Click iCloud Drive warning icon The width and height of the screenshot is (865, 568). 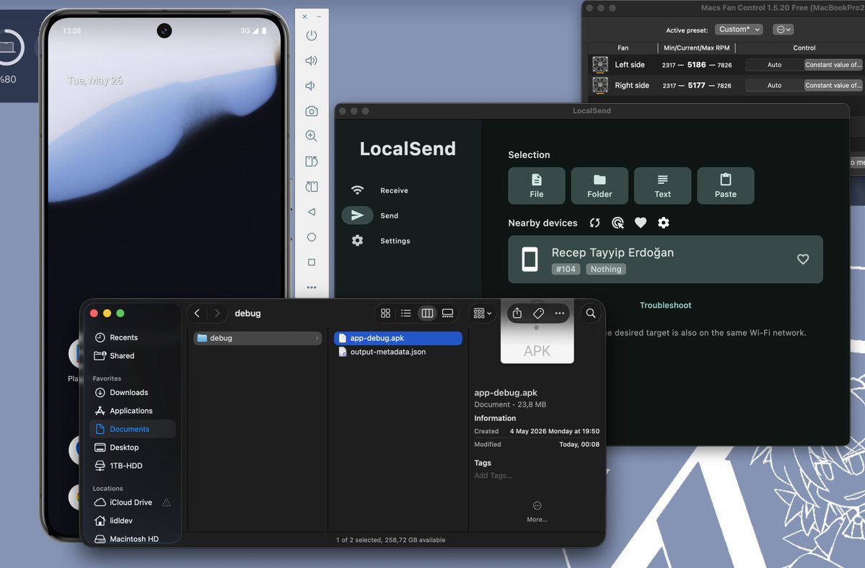[167, 502]
